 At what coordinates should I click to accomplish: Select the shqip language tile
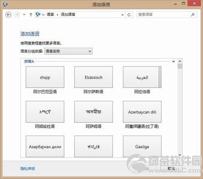click(x=45, y=77)
